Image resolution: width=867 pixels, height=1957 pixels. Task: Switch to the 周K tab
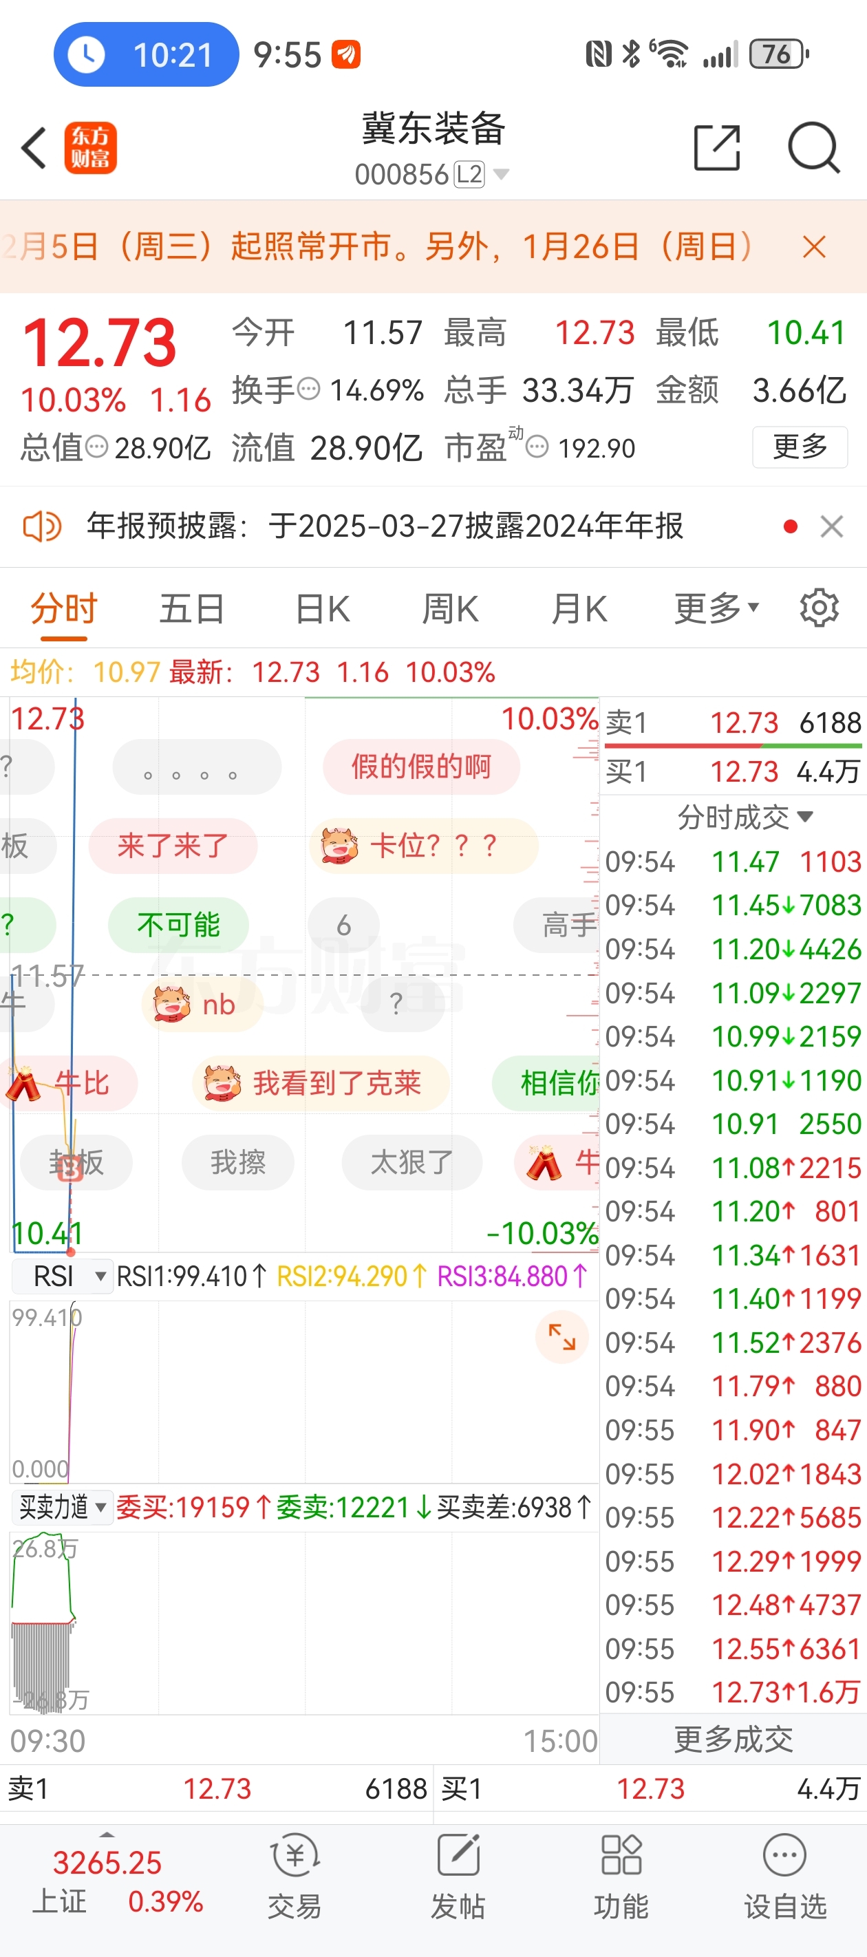pyautogui.click(x=450, y=608)
